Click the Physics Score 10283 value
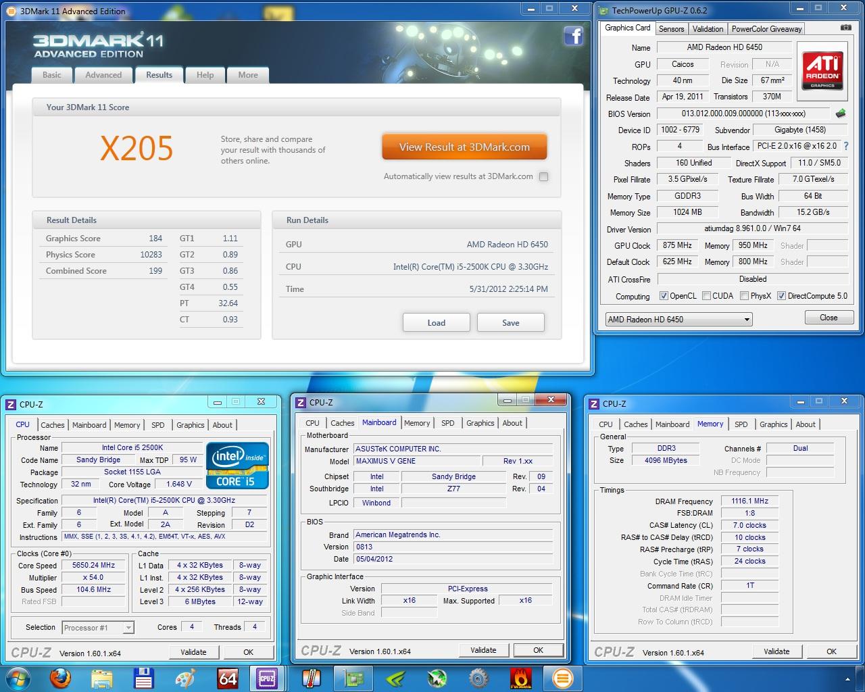 coord(151,255)
